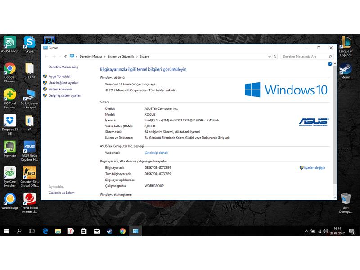Open Trend Micro Internet Security icon
Screen dimensions: 360x270
point(29,203)
